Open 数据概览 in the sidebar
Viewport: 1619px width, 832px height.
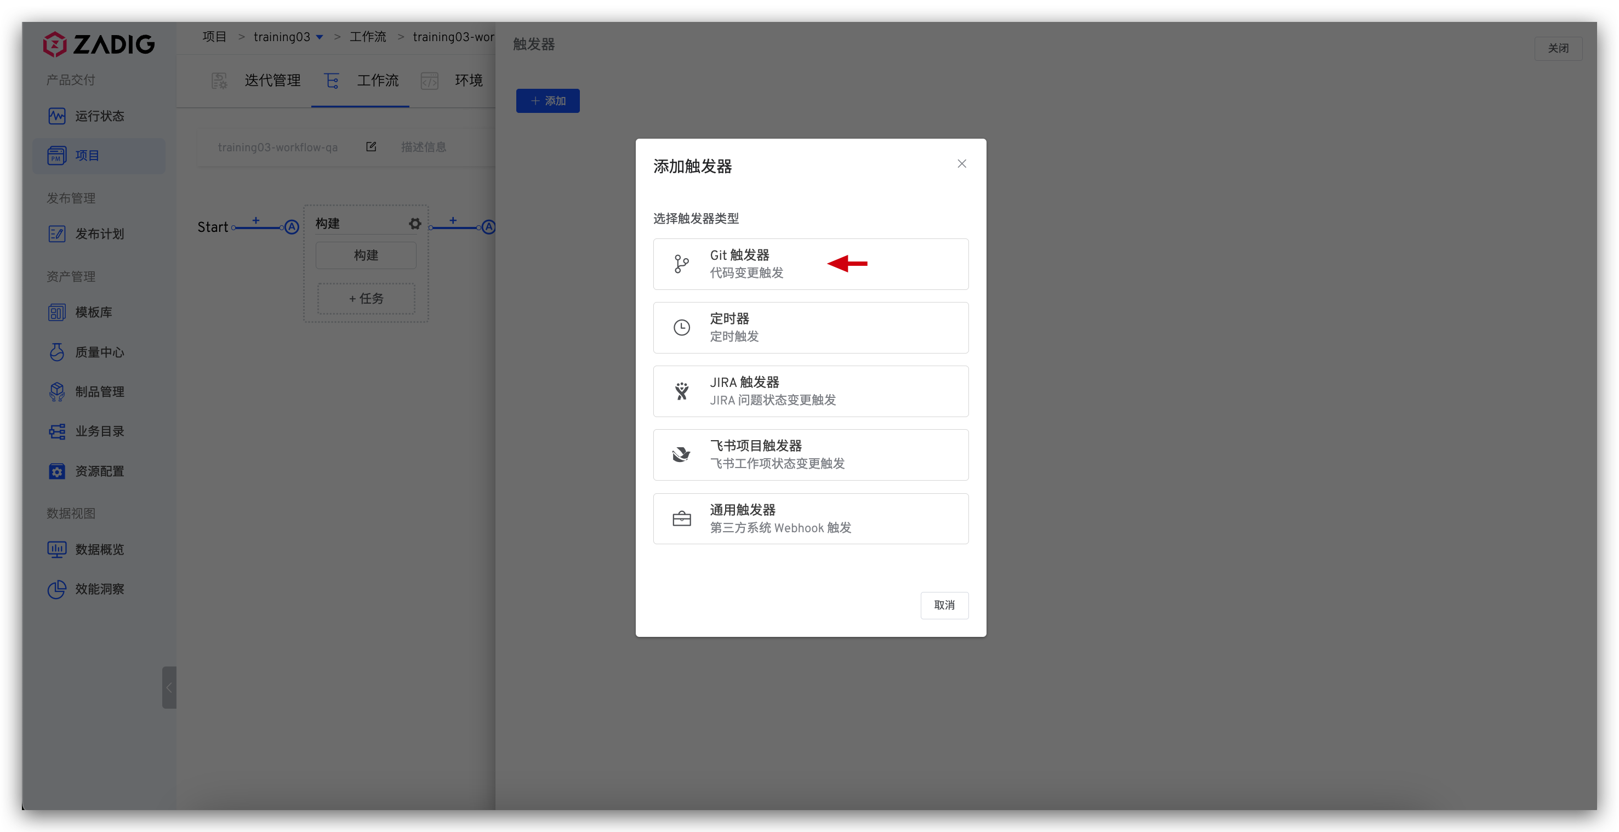coord(99,549)
